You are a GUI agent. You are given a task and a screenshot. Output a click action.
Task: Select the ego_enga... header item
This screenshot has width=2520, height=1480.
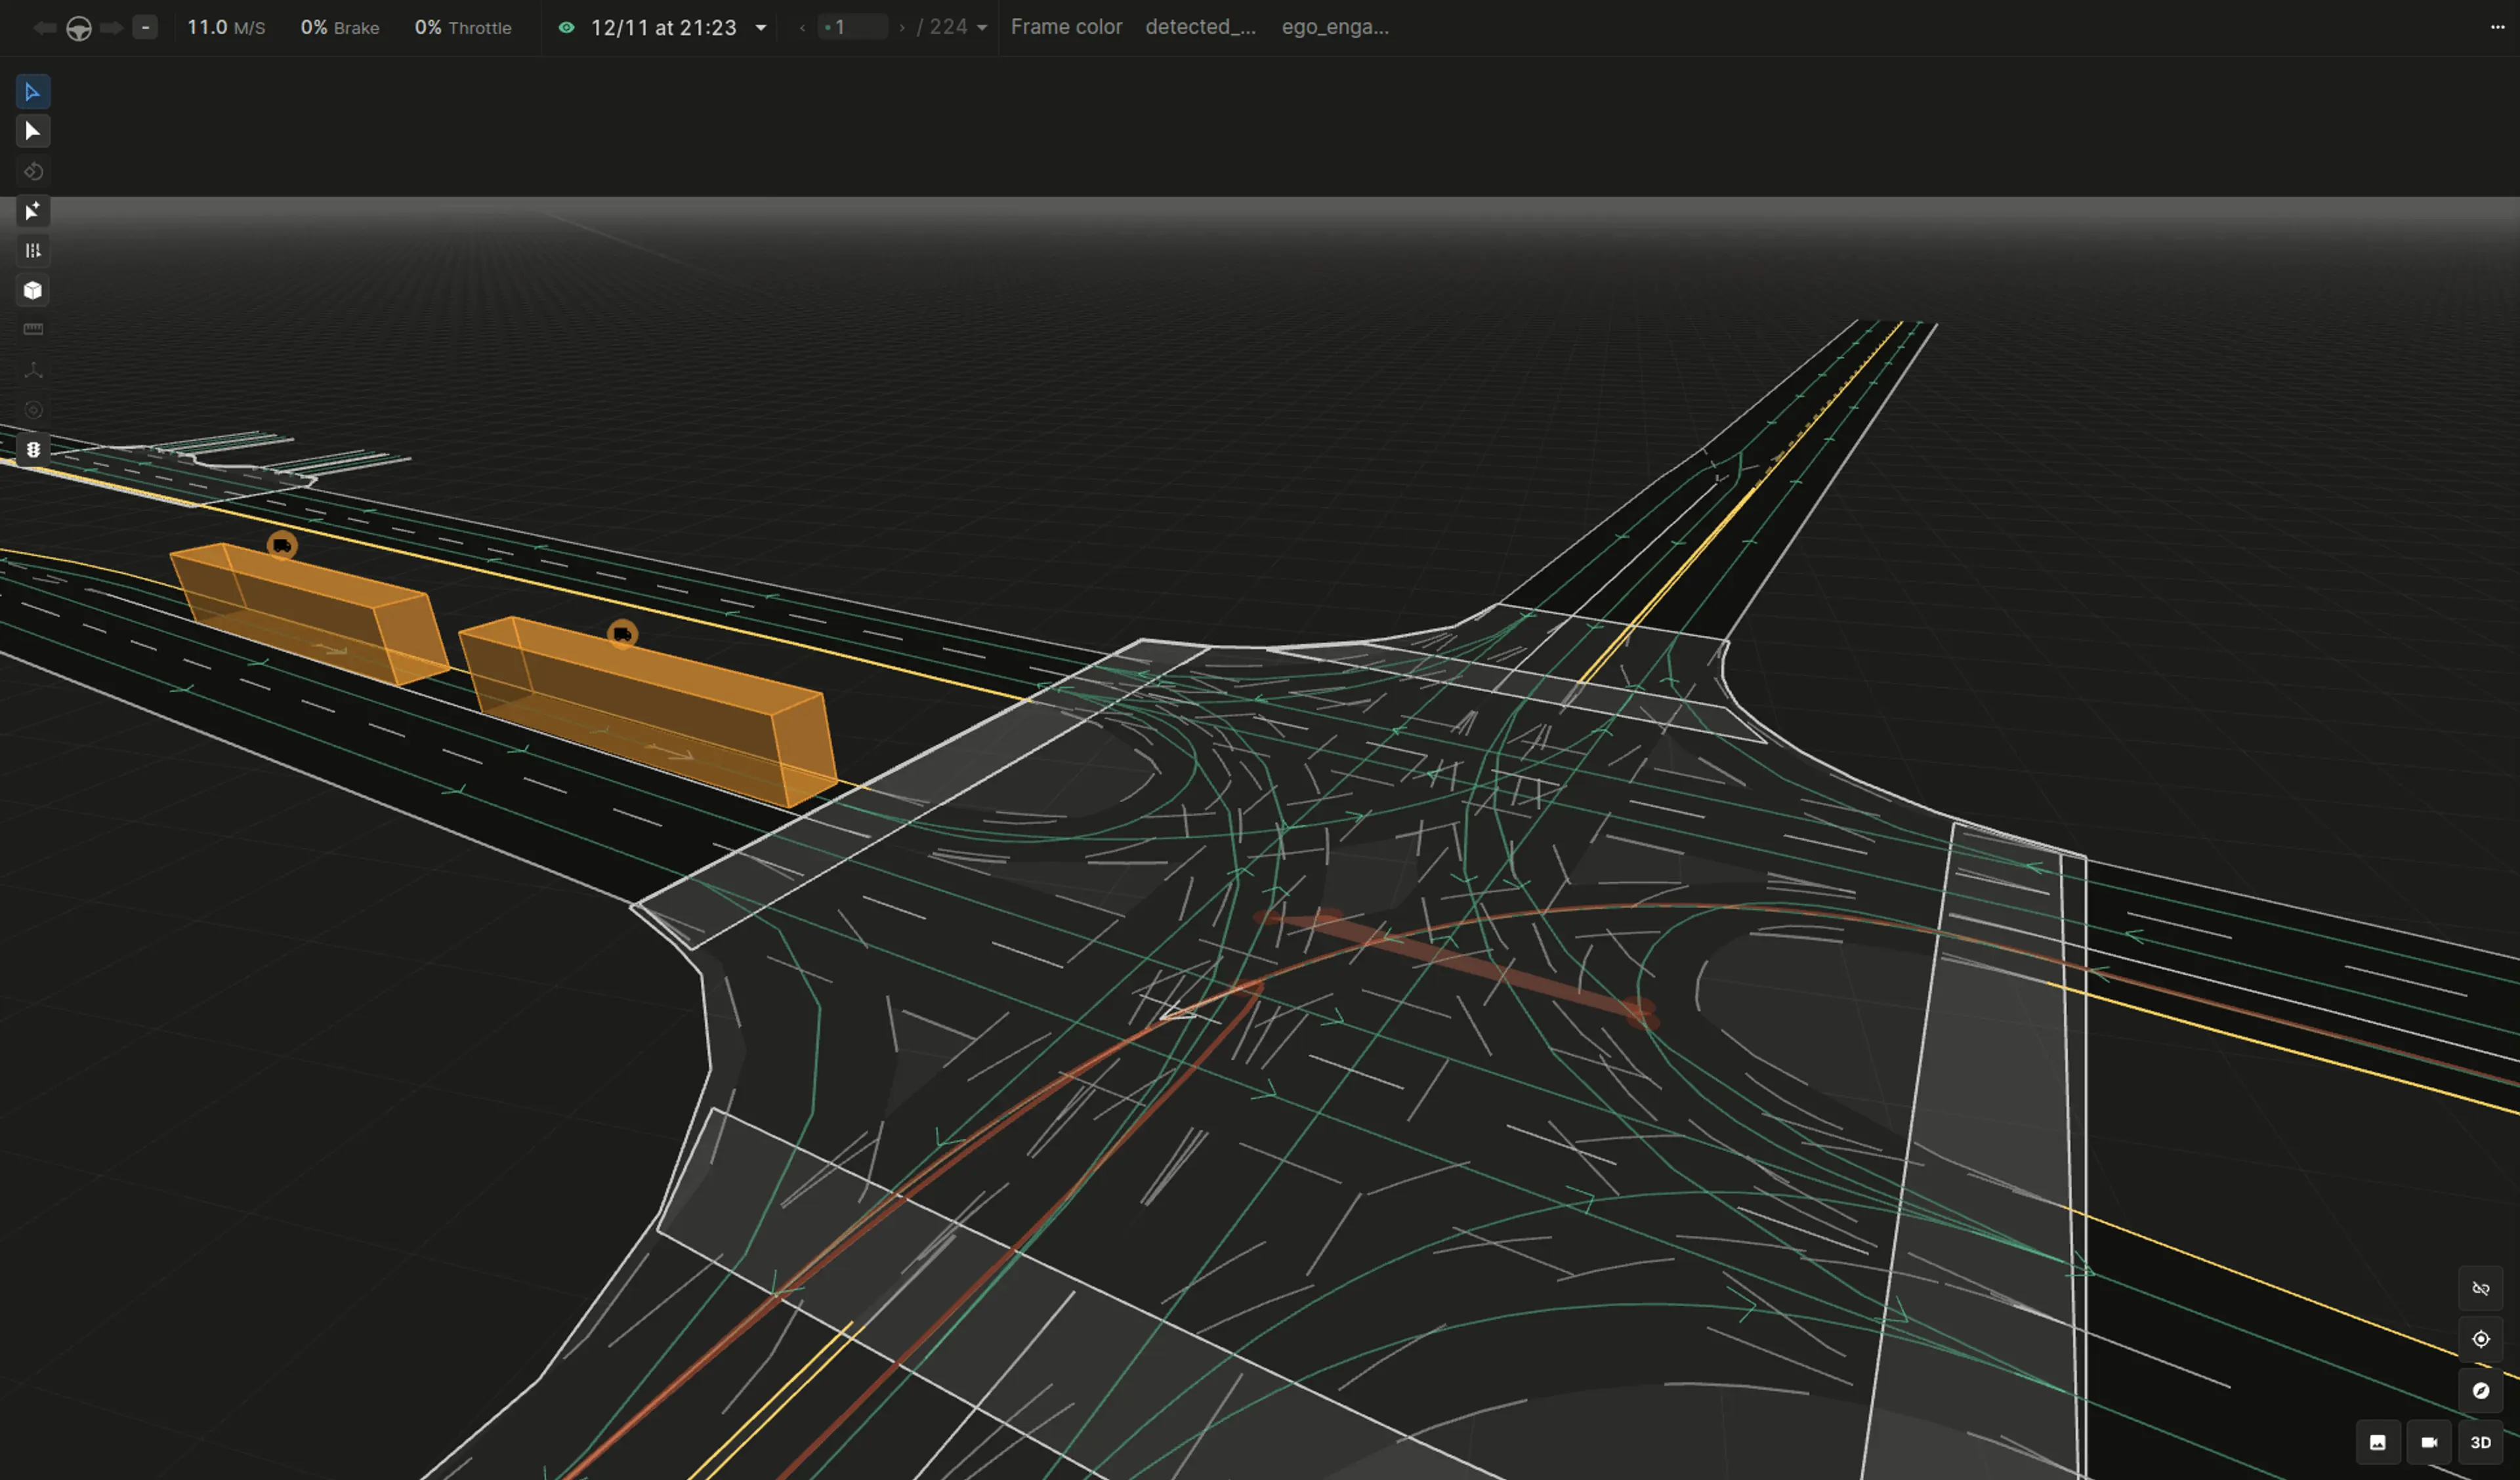click(1334, 27)
